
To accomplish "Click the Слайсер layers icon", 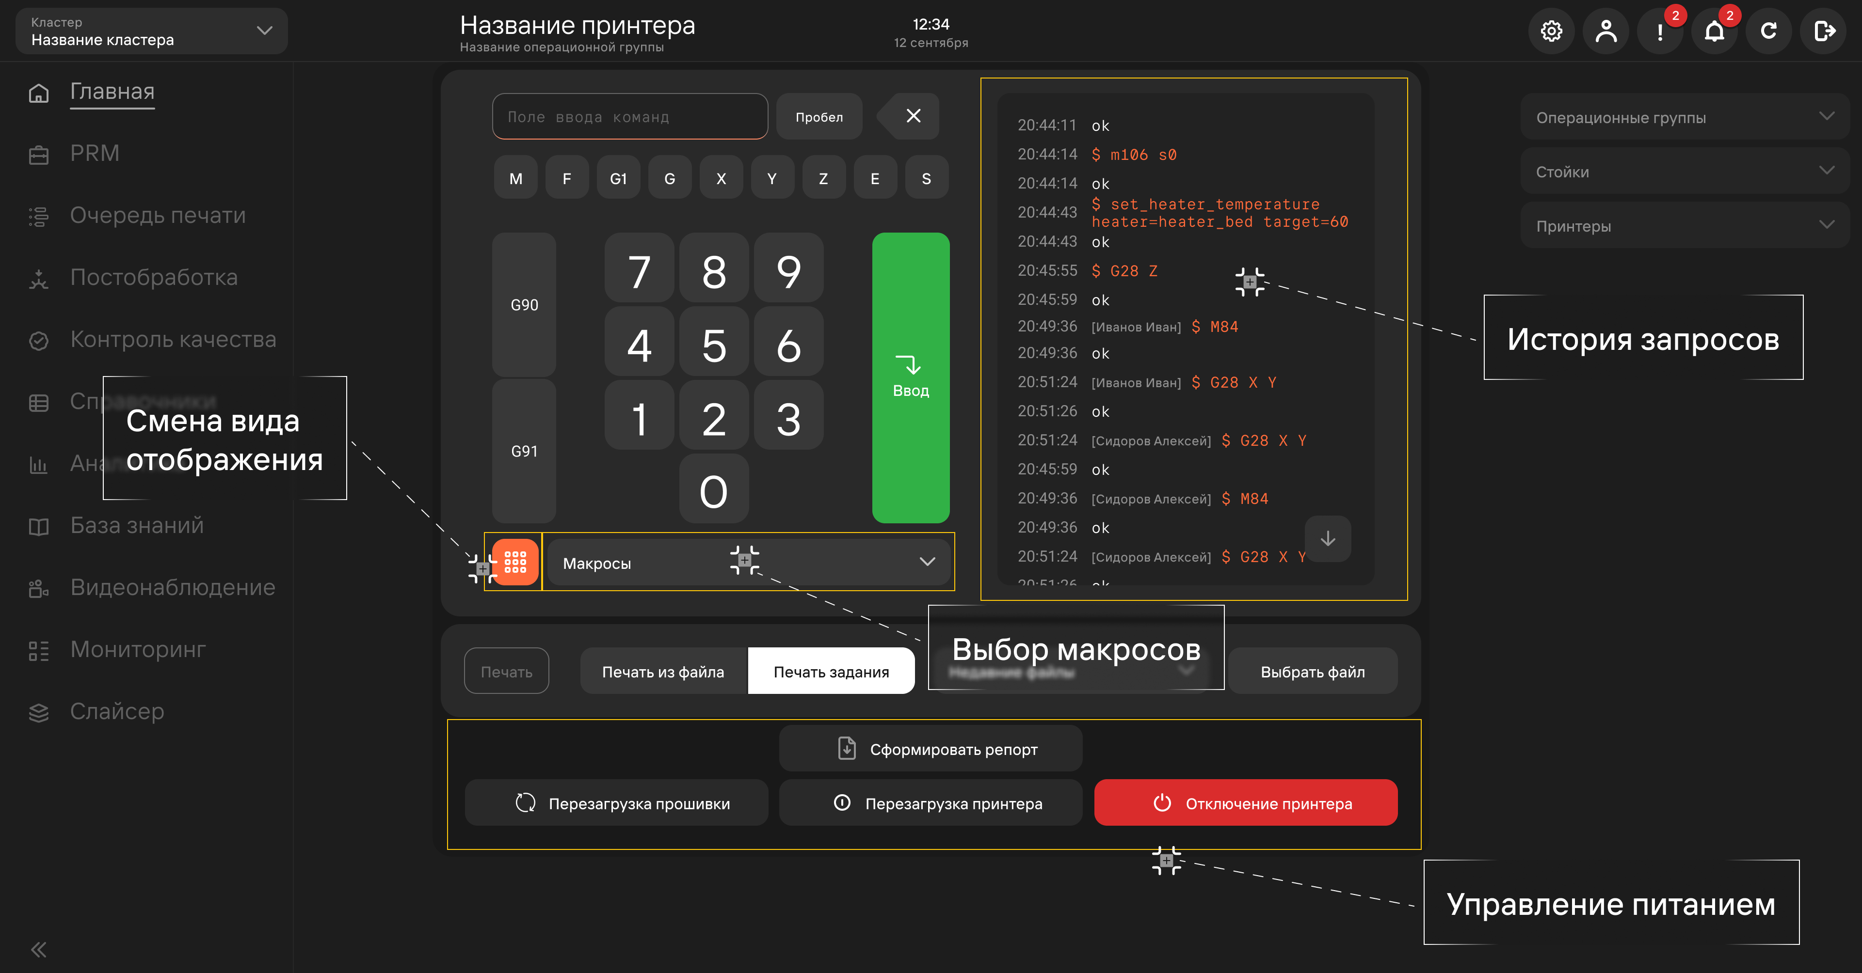I will 38,713.
